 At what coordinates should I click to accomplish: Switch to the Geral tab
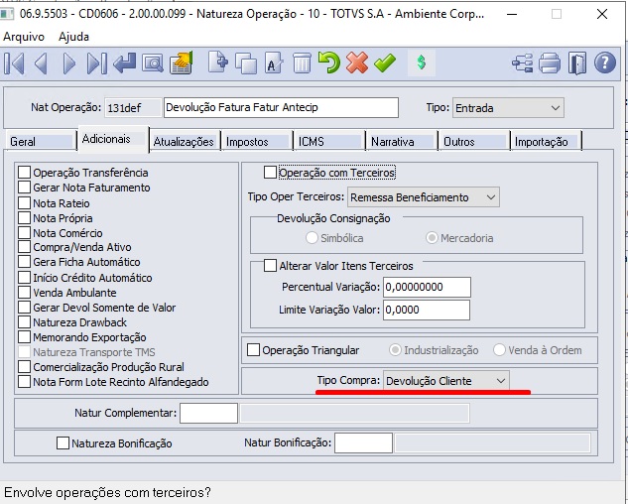coord(41,142)
